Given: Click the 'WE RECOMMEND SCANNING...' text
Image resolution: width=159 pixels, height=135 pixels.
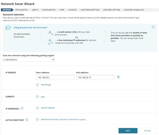Looking at the screenshot, I should point(22,36).
